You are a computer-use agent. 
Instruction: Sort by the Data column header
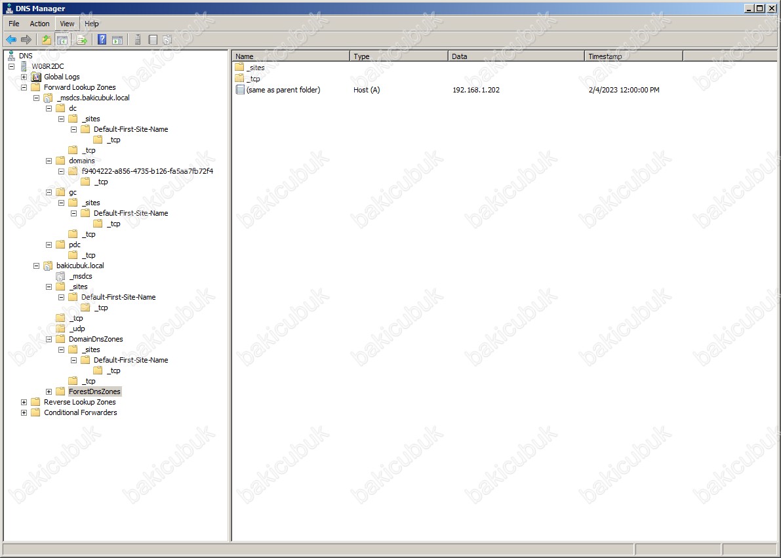516,56
